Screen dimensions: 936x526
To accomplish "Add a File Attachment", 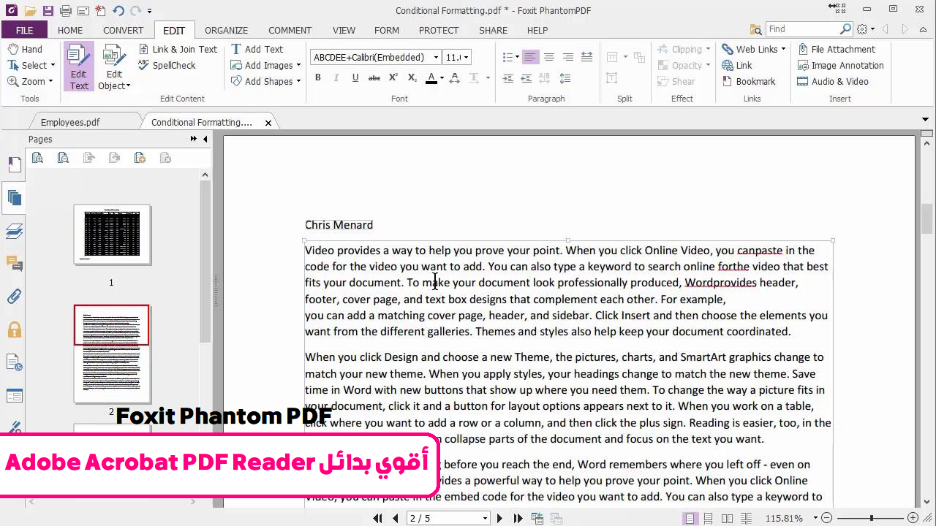I will click(x=836, y=49).
